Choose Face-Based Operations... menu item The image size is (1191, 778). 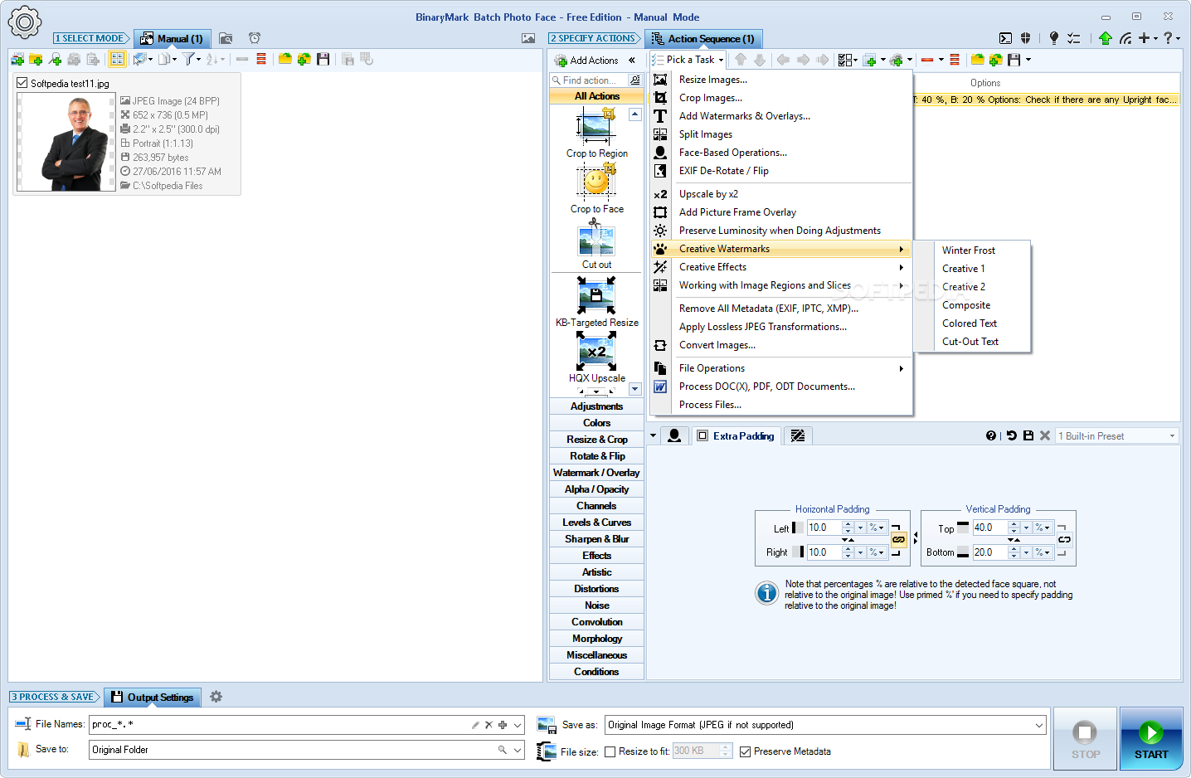[x=781, y=153]
